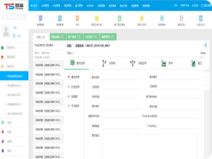Open the grey user avatar picture
The width and height of the screenshot is (212, 159).
click(x=6, y=31)
